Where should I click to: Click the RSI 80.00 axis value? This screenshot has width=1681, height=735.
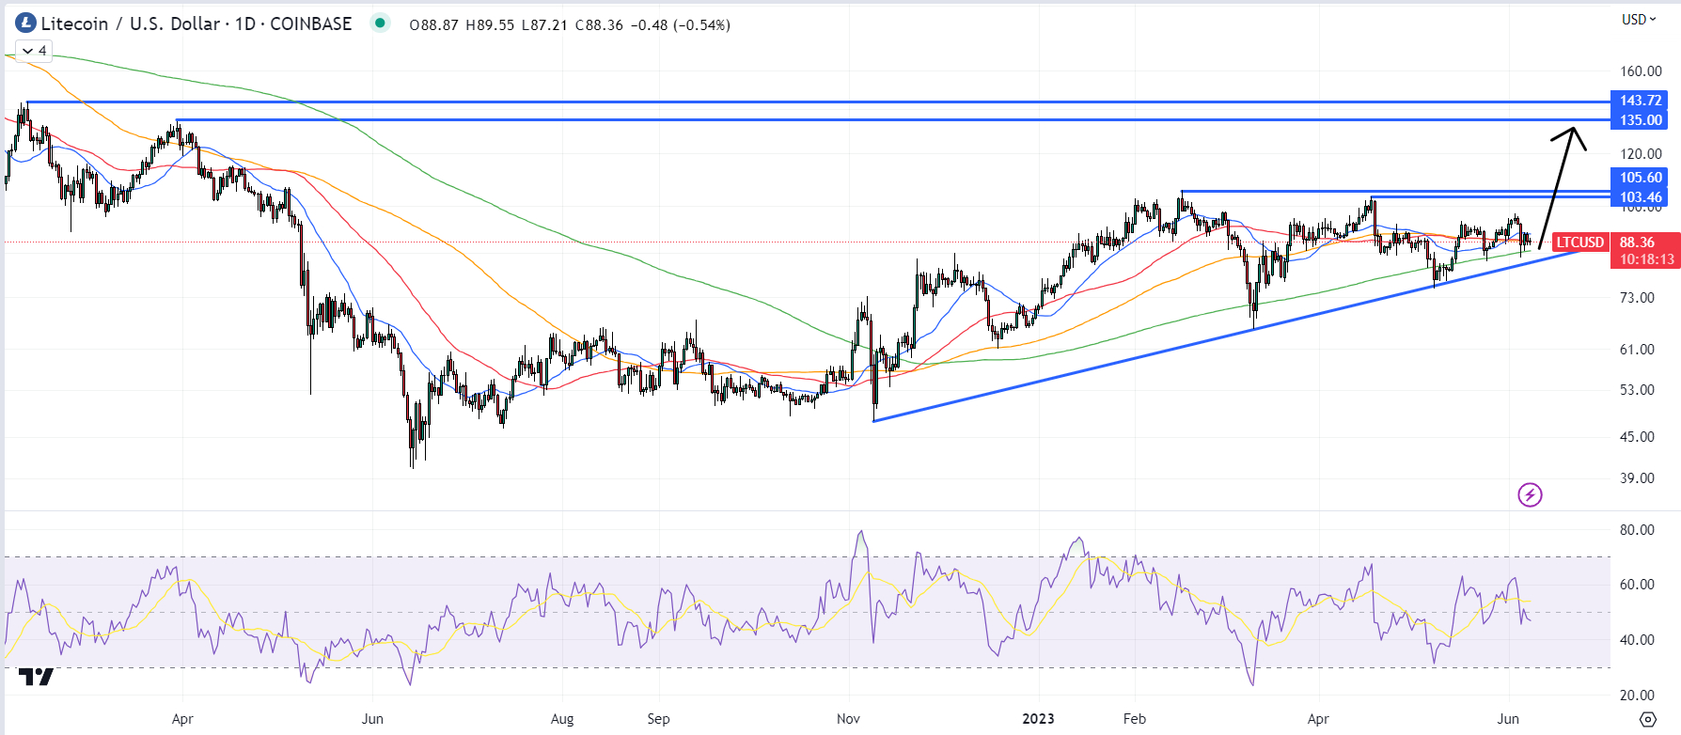tap(1637, 530)
